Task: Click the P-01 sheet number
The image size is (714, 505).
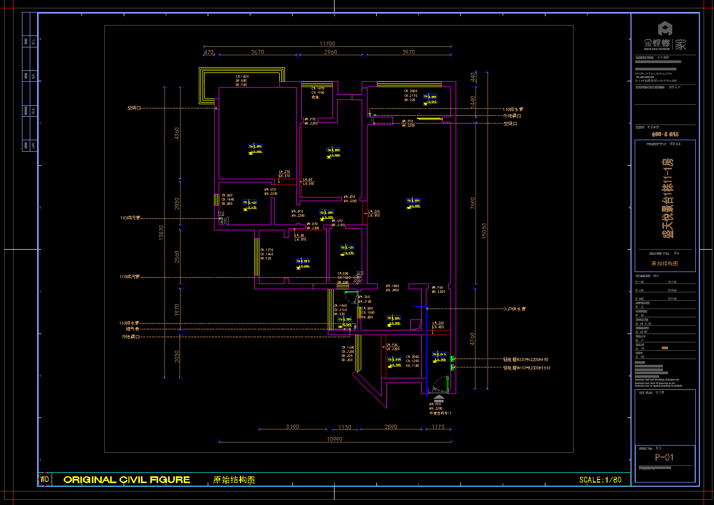Action: pyautogui.click(x=664, y=458)
